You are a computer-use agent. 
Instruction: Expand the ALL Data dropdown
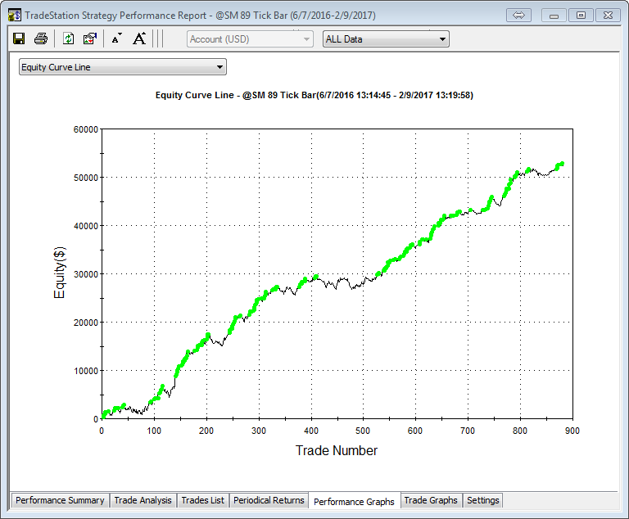[386, 39]
